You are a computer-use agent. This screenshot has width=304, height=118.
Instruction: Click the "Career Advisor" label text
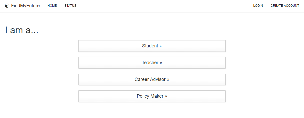click(150, 79)
